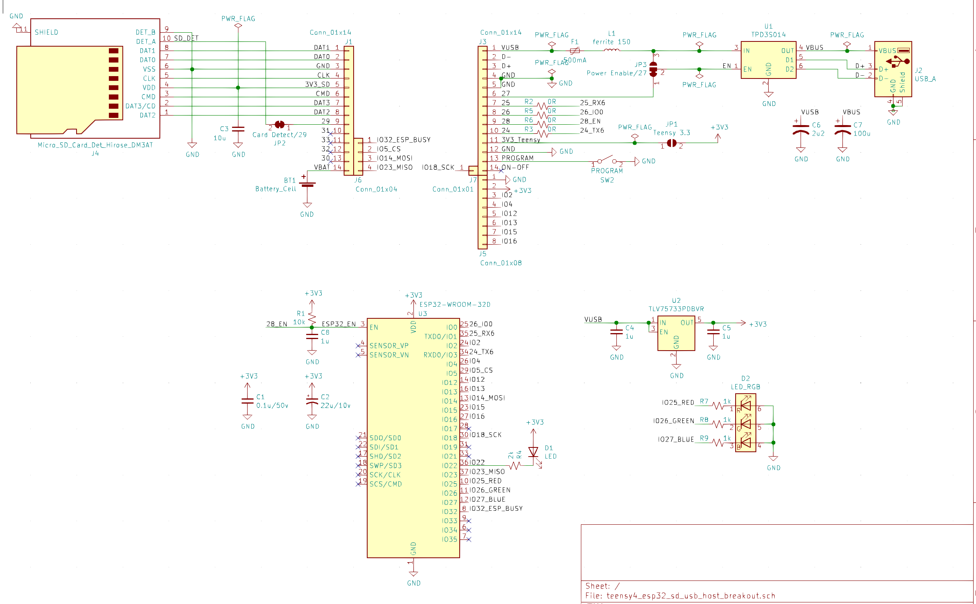Select resistor R9 on IO27_BLUE line
976x604 pixels.
pyautogui.click(x=718, y=443)
